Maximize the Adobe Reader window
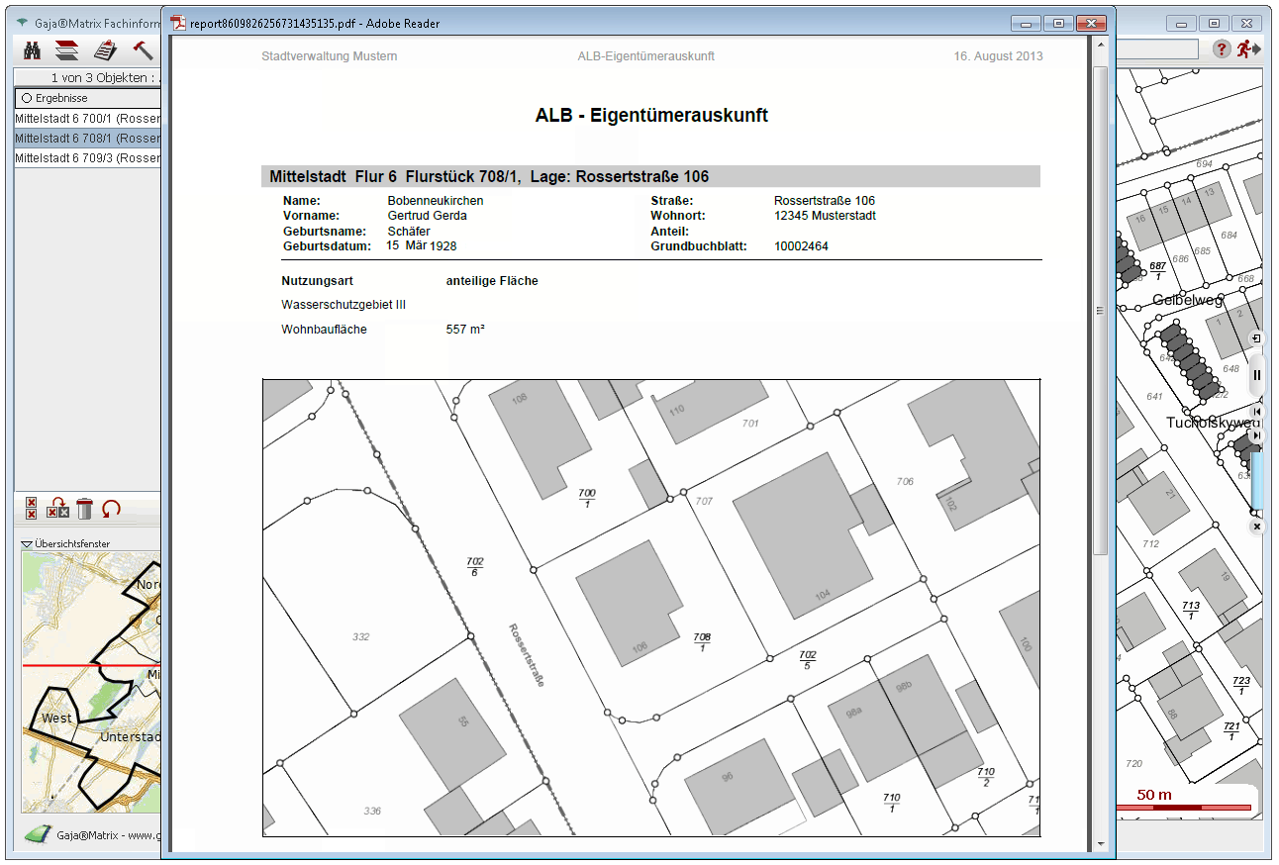 [1058, 23]
